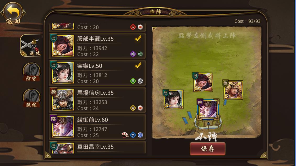
Task: Open the 競技 arena formation tab
Action: [31, 98]
